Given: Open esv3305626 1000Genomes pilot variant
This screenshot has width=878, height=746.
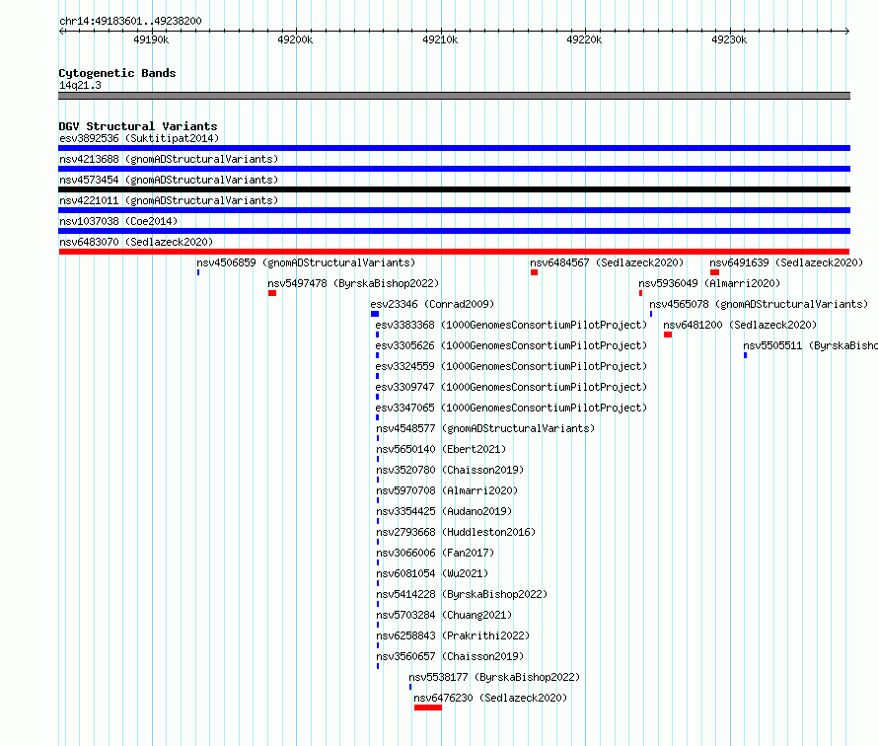Looking at the screenshot, I should tap(511, 345).
